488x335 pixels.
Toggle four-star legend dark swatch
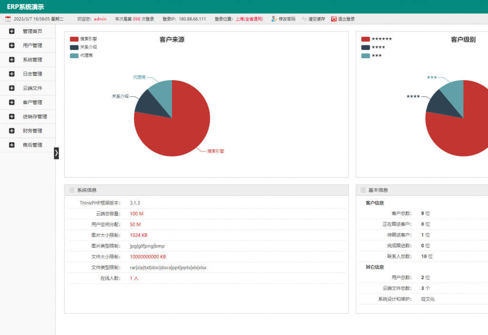(x=366, y=47)
